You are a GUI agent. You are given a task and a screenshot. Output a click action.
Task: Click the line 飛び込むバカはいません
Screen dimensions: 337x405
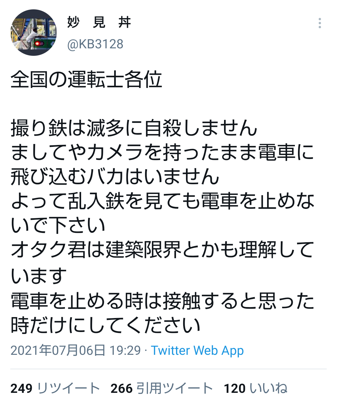pyautogui.click(x=115, y=177)
